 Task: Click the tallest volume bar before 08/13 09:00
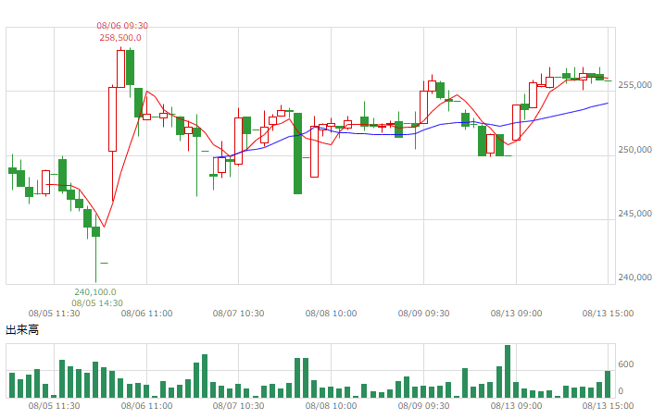coord(508,372)
